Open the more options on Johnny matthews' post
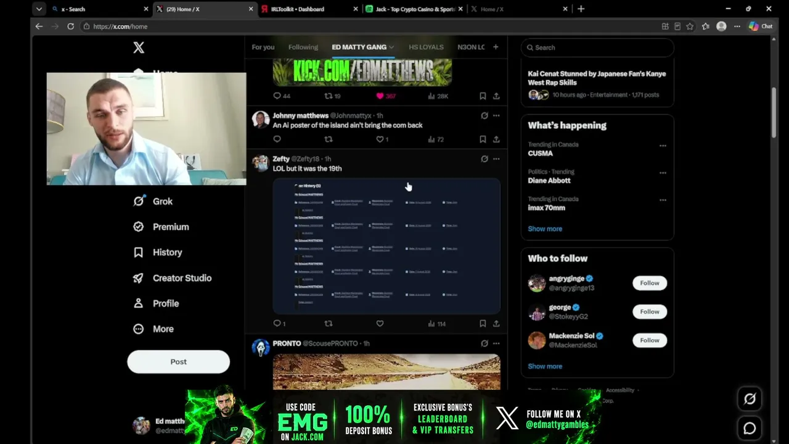This screenshot has width=789, height=444. click(496, 115)
